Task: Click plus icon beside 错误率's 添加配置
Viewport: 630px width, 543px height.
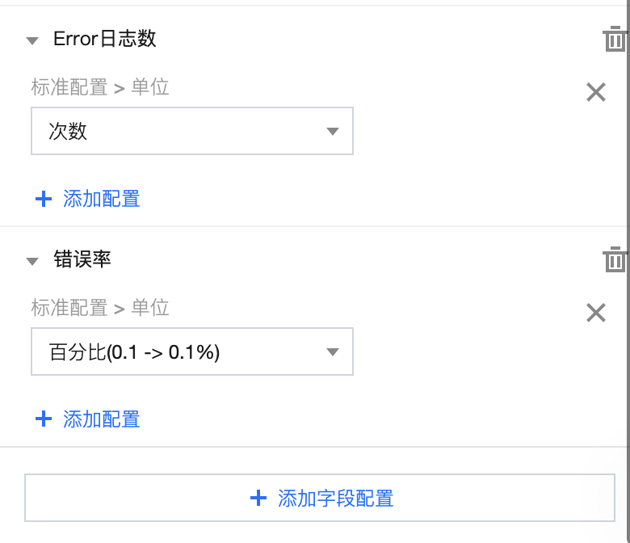Action: pyautogui.click(x=44, y=419)
